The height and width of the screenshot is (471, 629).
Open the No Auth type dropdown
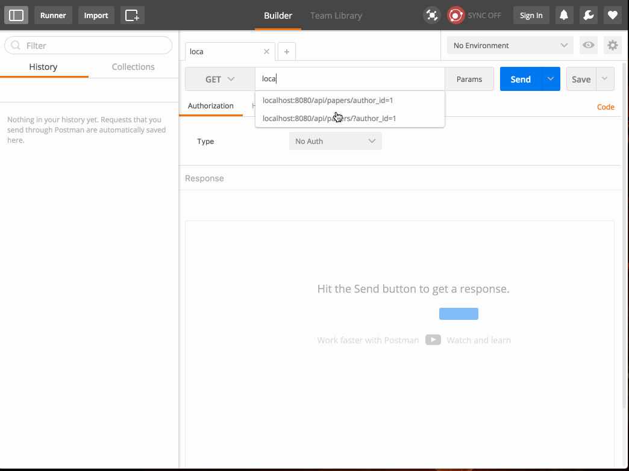[x=336, y=141]
